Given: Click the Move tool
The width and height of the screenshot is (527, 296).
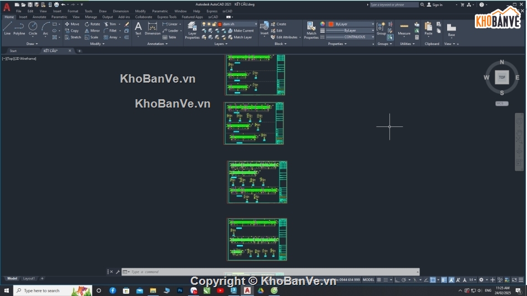Looking at the screenshot, I should [x=72, y=24].
